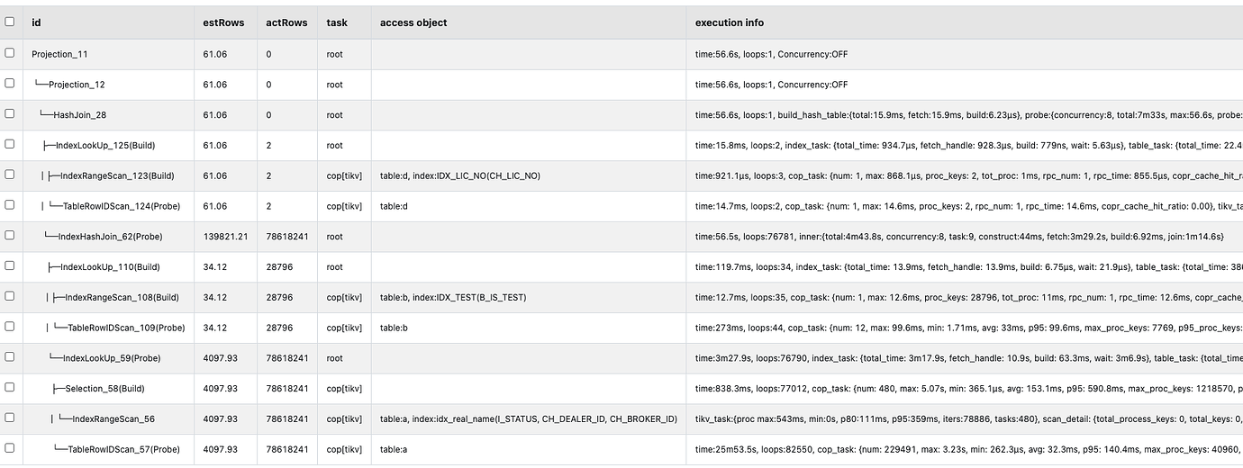Screen dimensions: 1243x468
Task: Sort by the estRows column header
Action: coord(217,22)
